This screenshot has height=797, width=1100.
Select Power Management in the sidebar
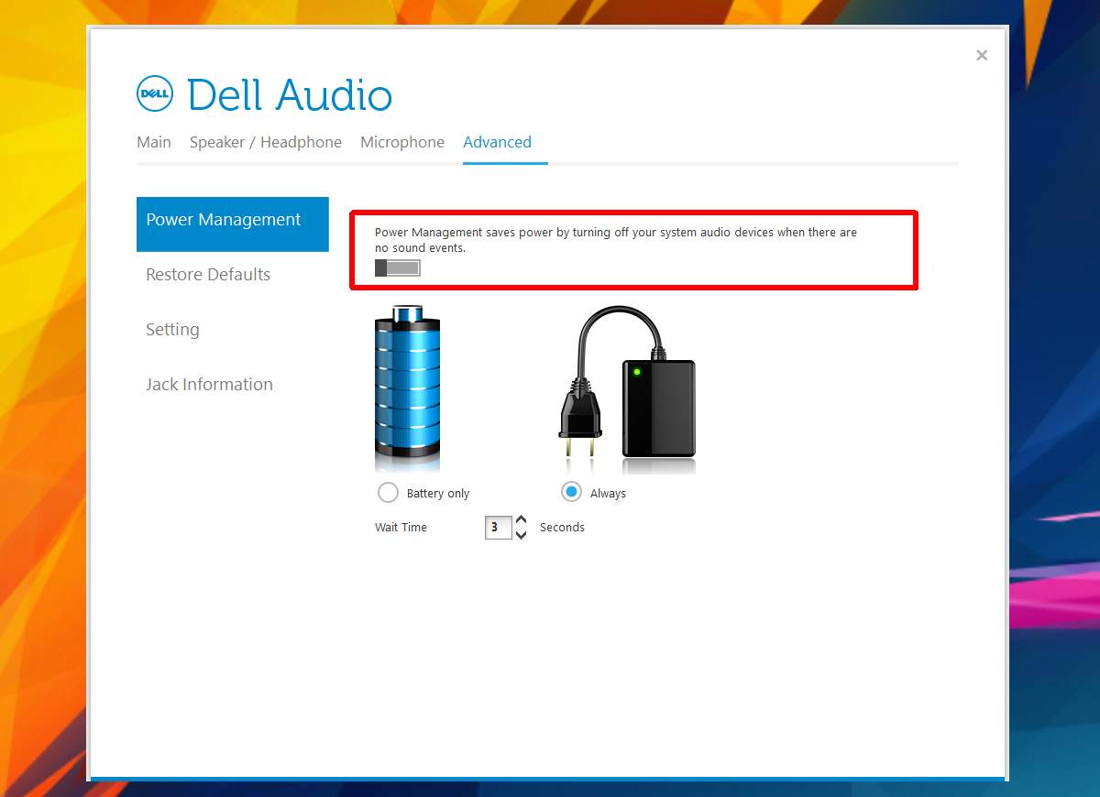(233, 224)
